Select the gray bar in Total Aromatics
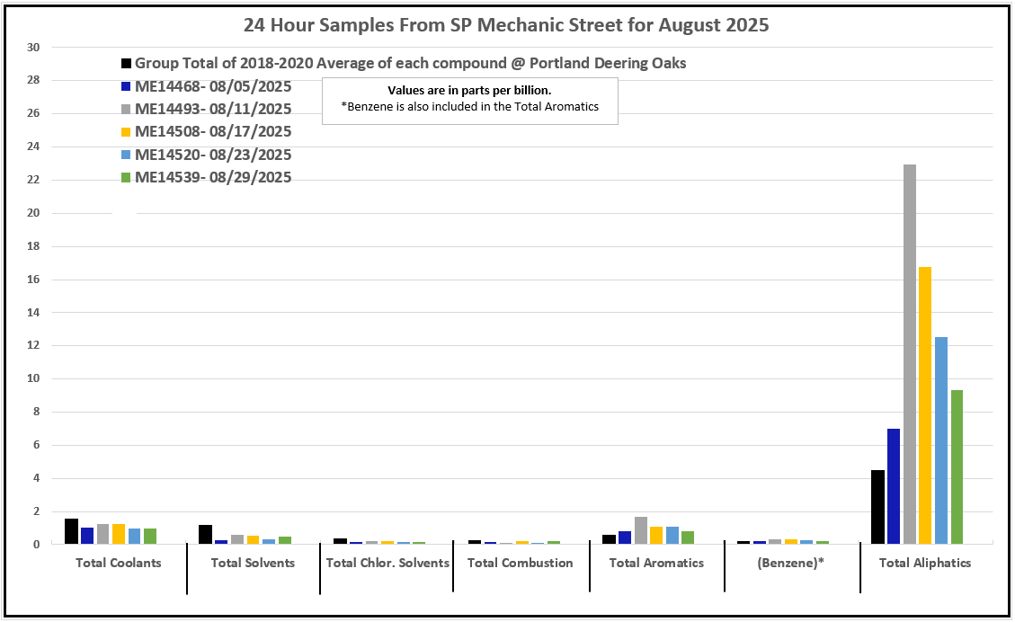Image resolution: width=1015 pixels, height=622 pixels. 641,530
